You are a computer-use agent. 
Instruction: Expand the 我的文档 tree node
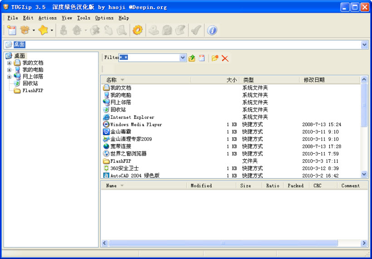point(9,63)
